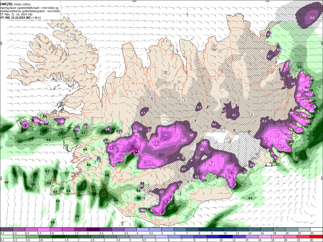This screenshot has height=242, width=323.
Task: Pick the light pink swatch at 16 in lower legend
Action: tap(264, 236)
